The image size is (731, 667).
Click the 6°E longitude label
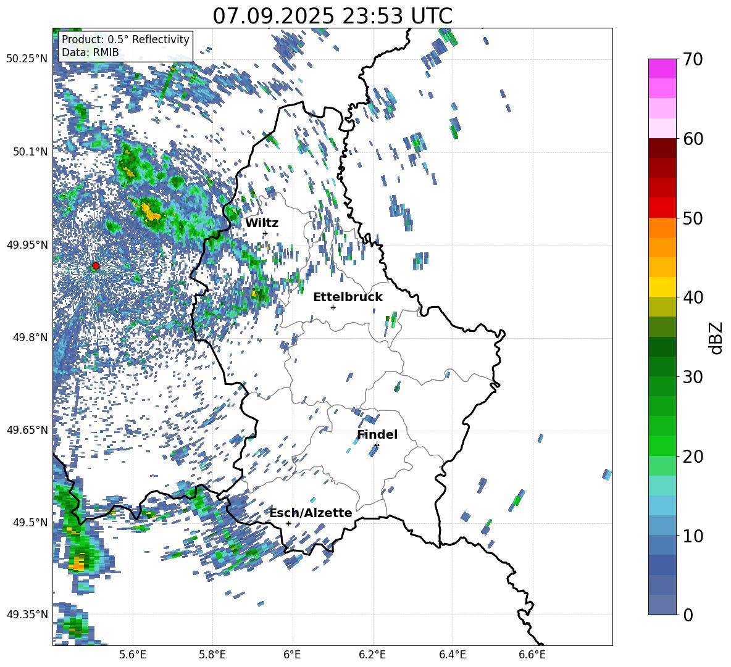pos(292,655)
